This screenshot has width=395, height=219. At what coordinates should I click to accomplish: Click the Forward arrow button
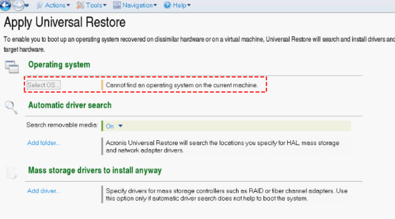point(18,5)
